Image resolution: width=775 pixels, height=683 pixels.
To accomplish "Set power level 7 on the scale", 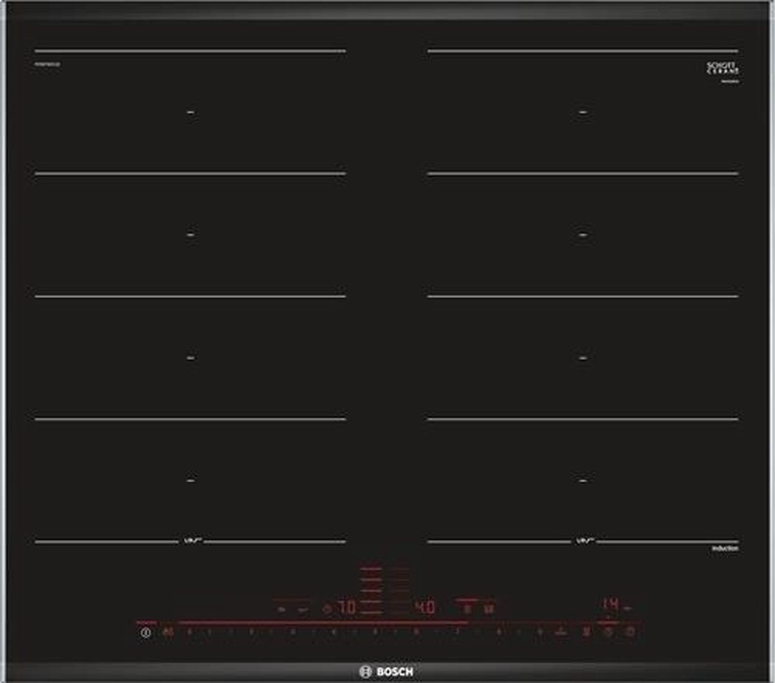I will coord(458,633).
